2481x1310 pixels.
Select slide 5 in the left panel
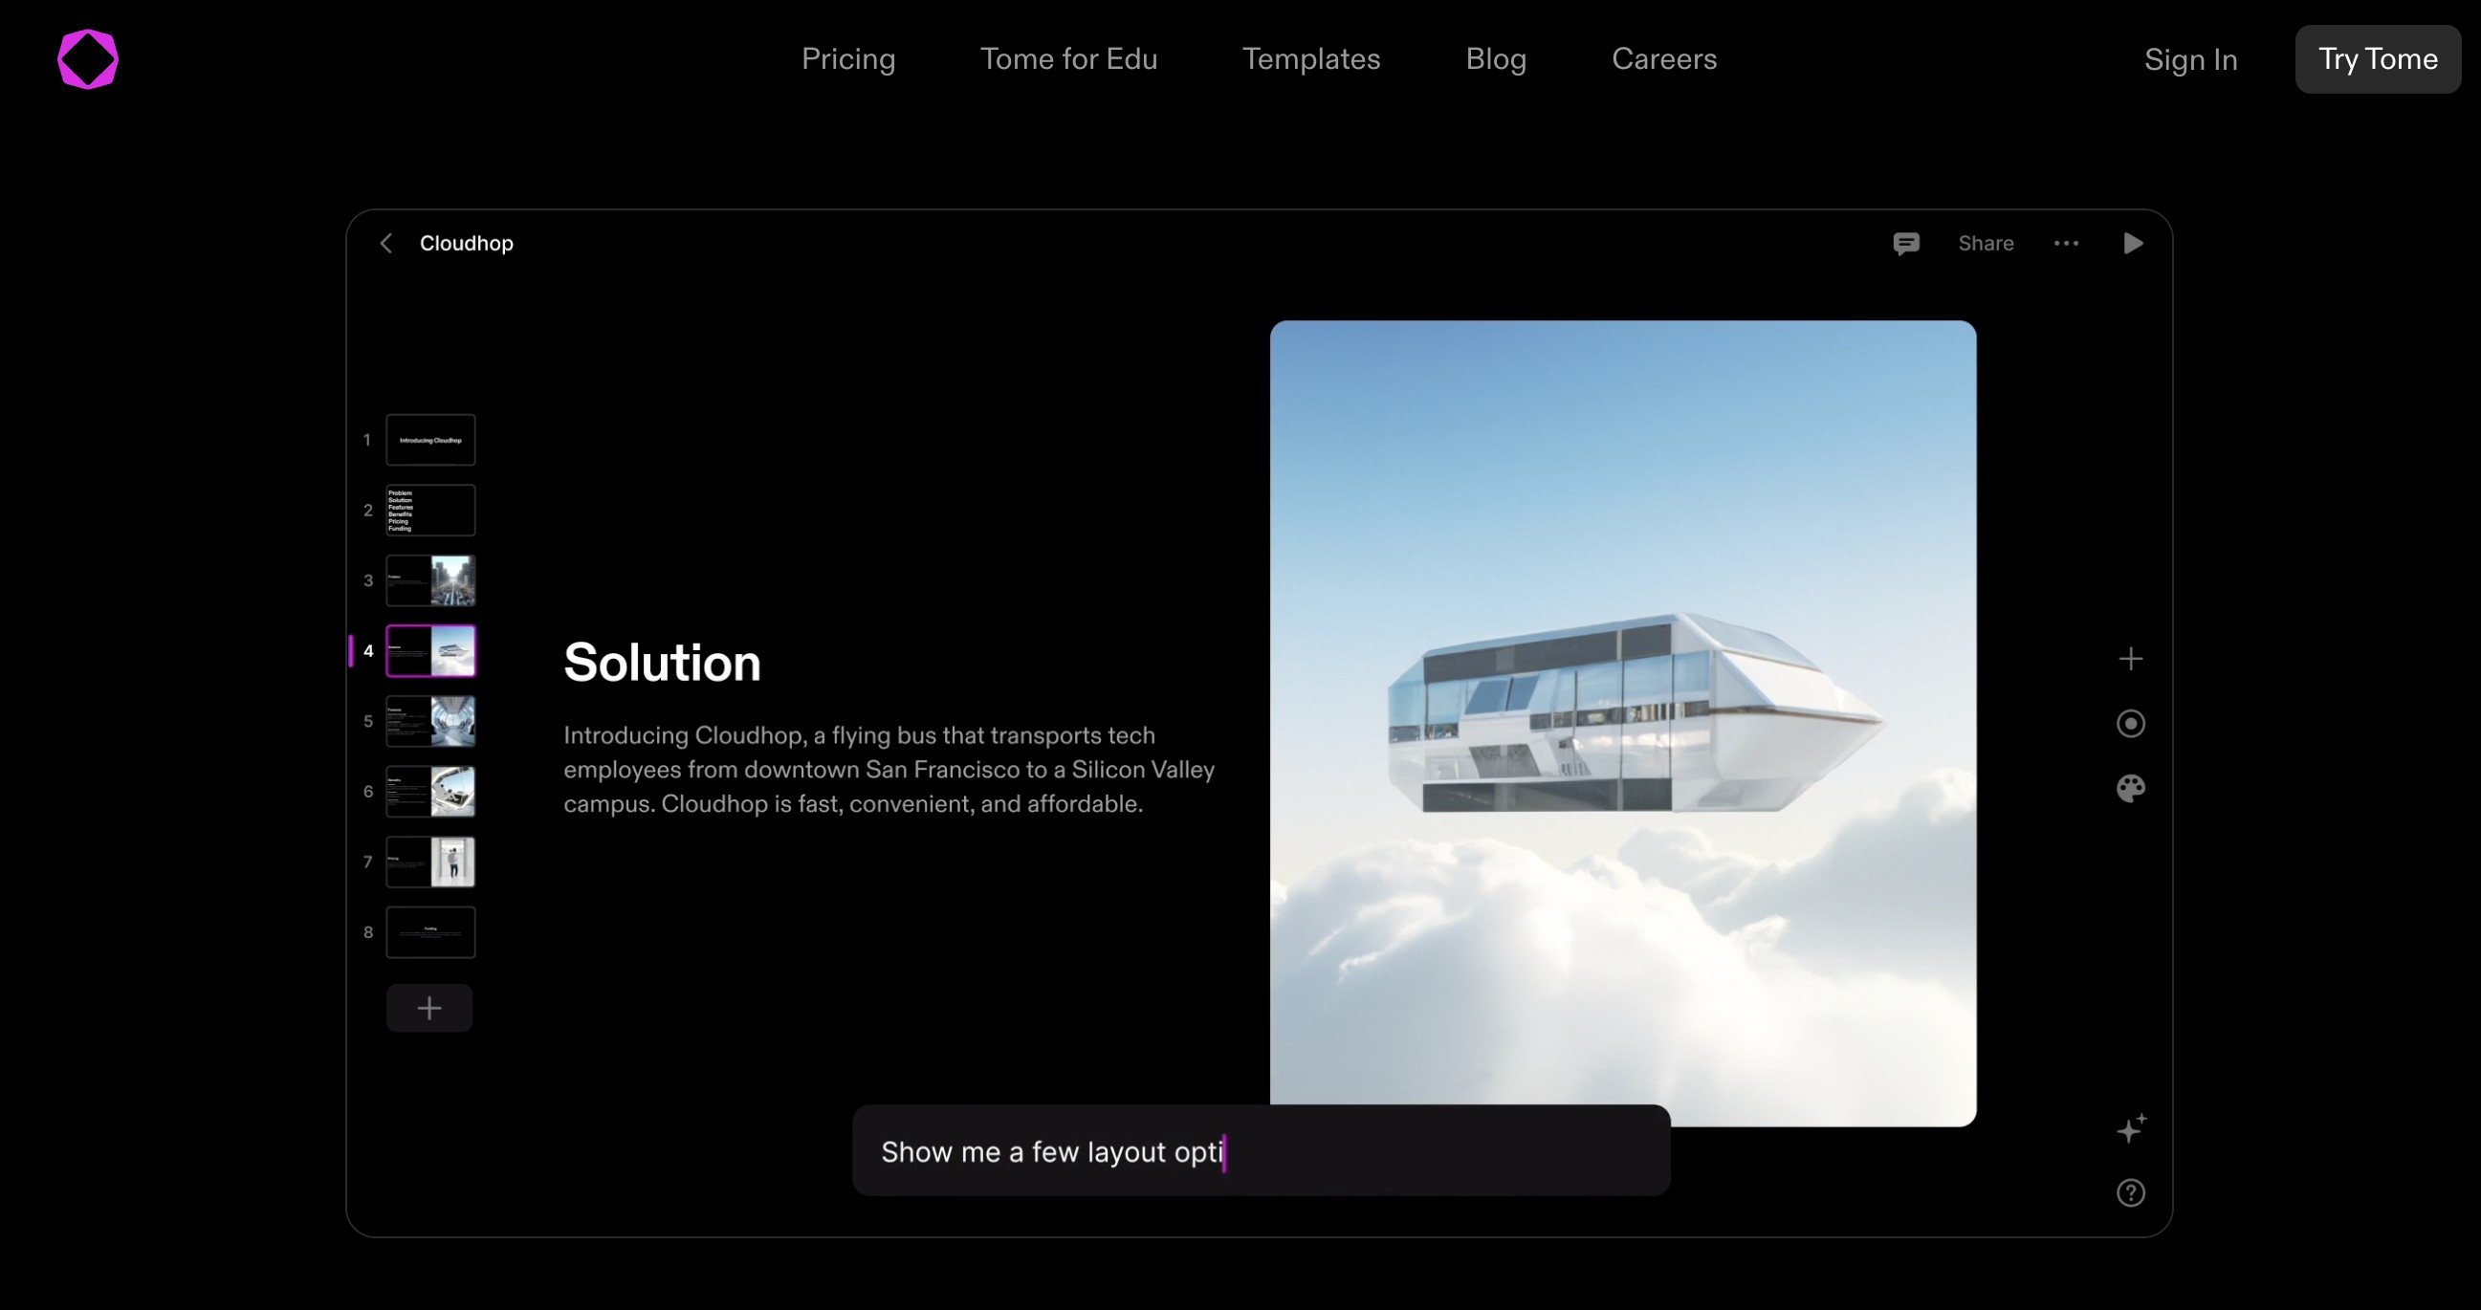[428, 720]
